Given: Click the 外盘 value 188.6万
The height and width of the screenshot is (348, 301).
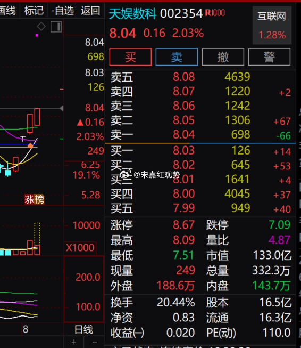Looking at the screenshot, I should click(x=175, y=286).
